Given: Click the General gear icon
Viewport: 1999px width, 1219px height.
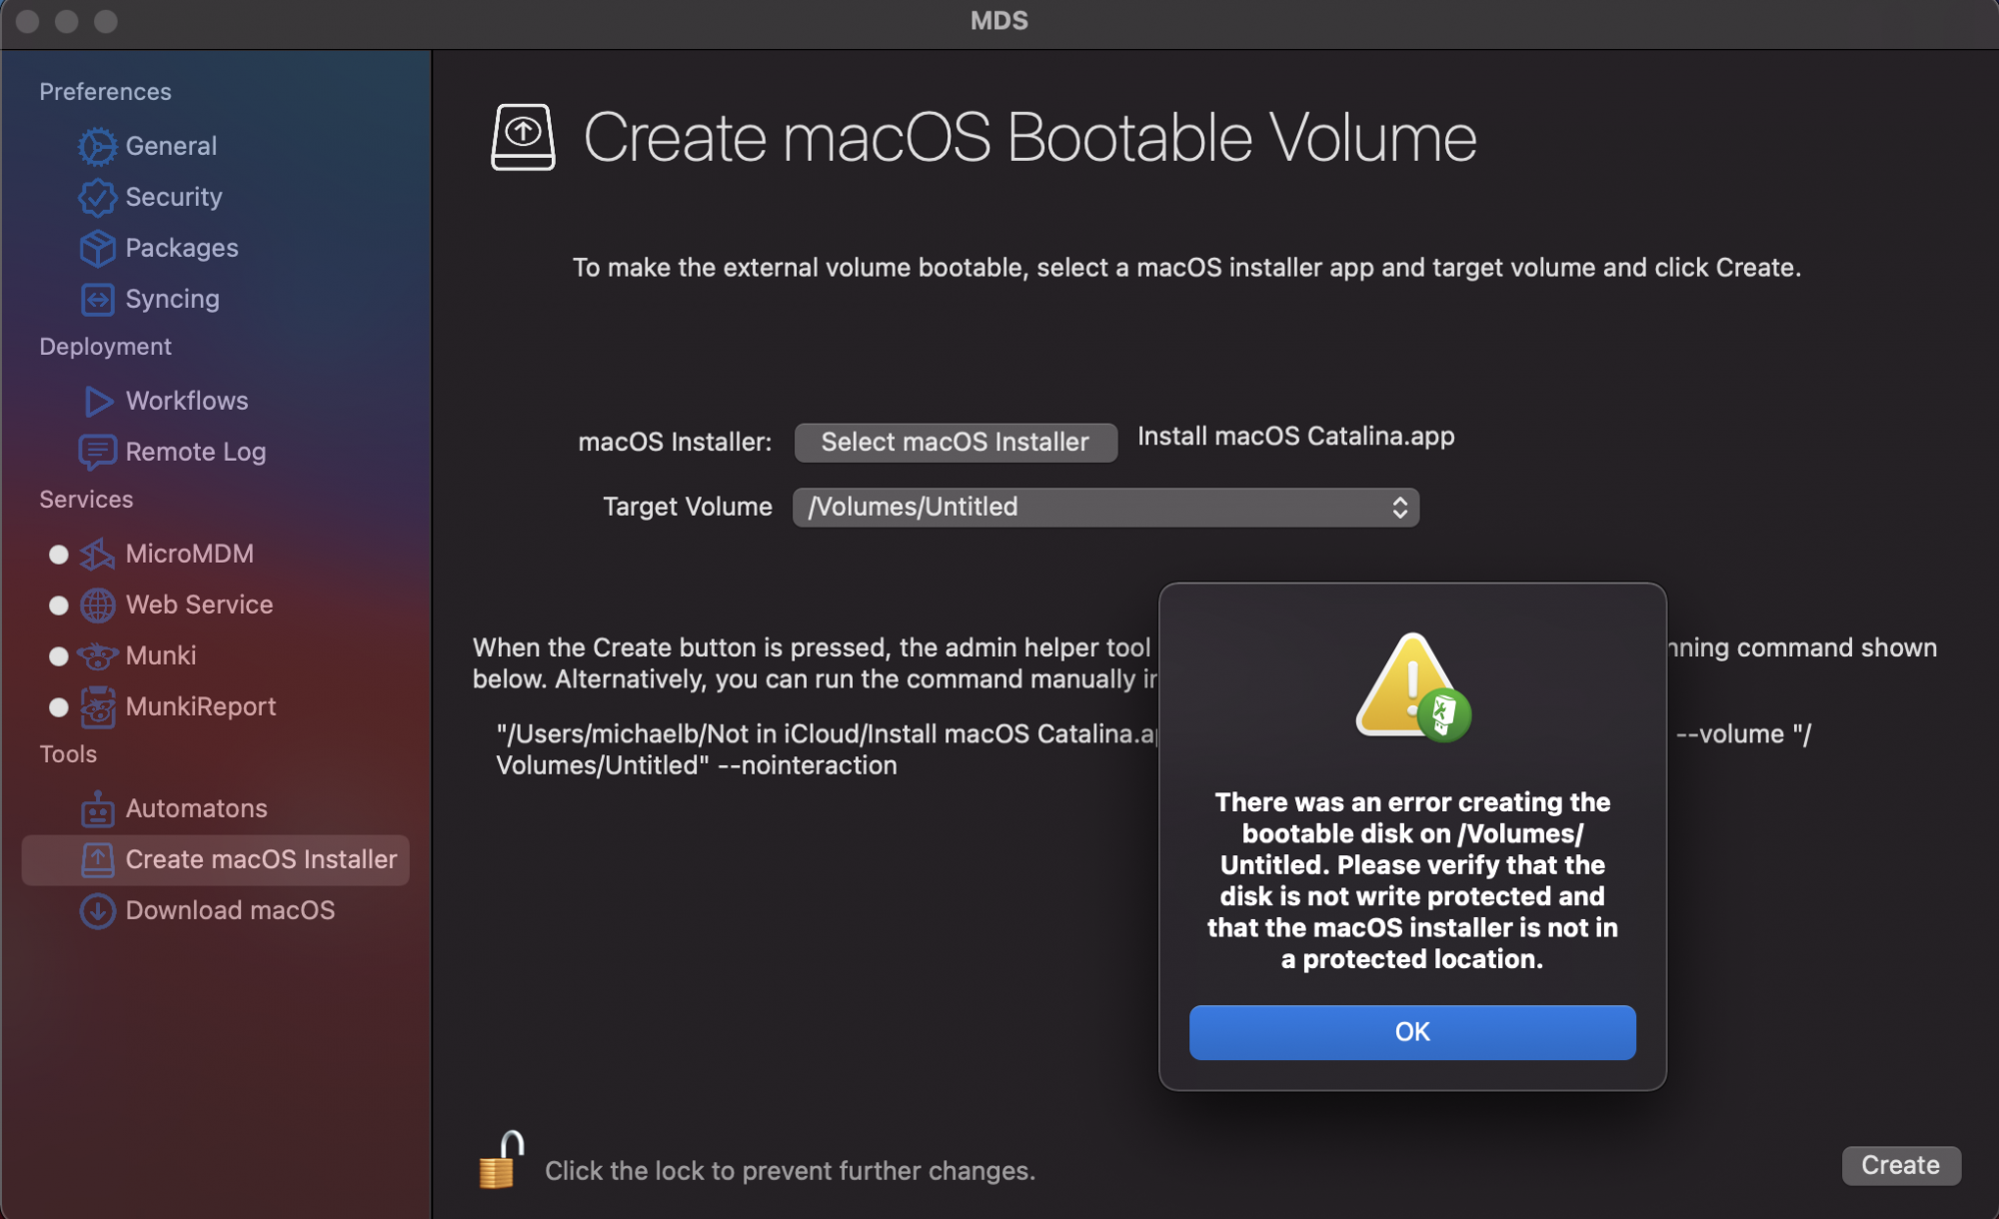Looking at the screenshot, I should tap(97, 146).
